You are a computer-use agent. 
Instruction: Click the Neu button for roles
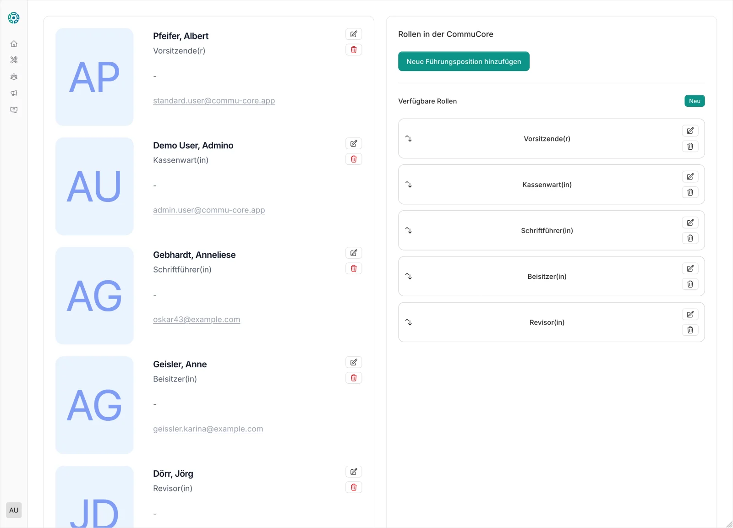coord(695,101)
